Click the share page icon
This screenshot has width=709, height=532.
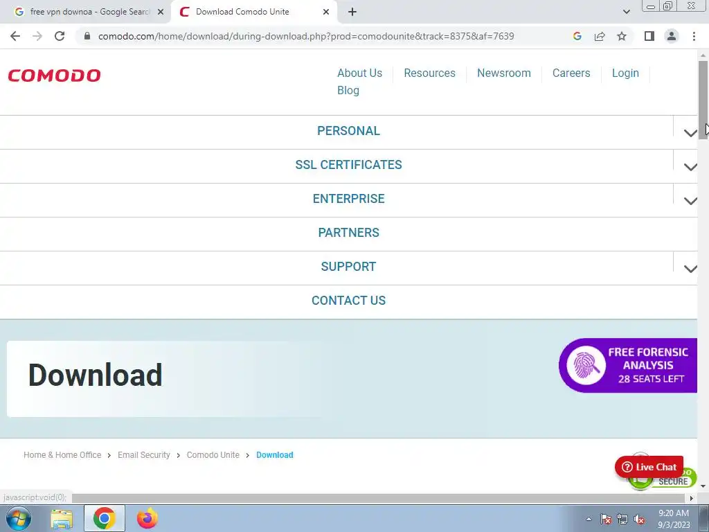coord(600,36)
